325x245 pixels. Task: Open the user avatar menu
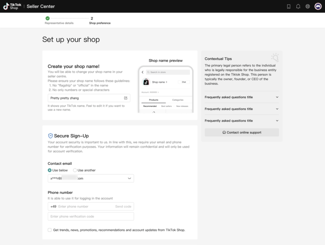(318, 6)
